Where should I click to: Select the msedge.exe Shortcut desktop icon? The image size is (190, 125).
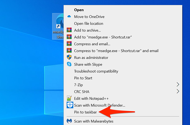coord(58,26)
